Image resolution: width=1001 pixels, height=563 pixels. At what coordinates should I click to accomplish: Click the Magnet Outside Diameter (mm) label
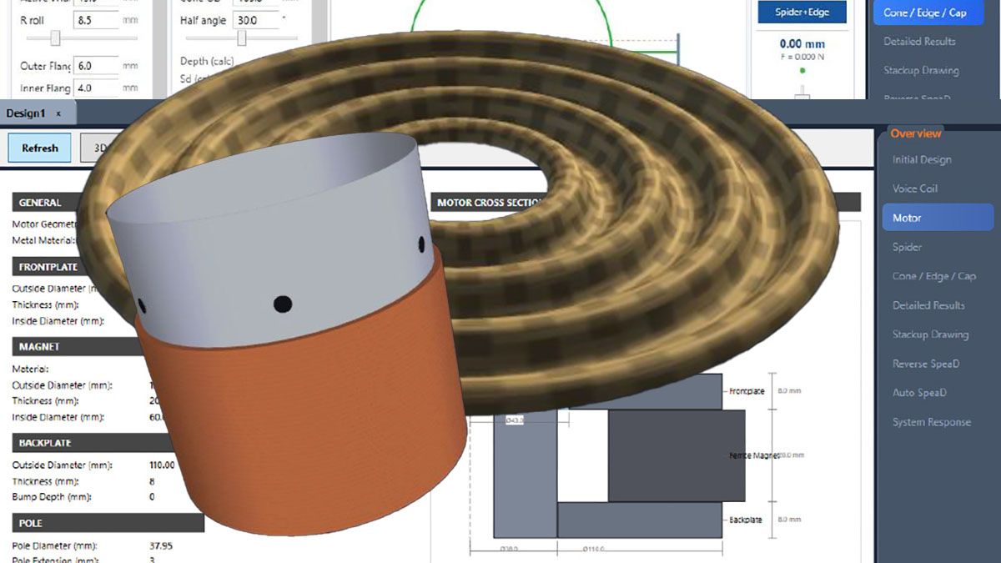coord(63,385)
